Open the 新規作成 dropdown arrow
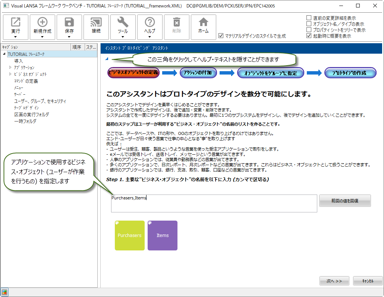The image size is (384, 297). [43, 37]
